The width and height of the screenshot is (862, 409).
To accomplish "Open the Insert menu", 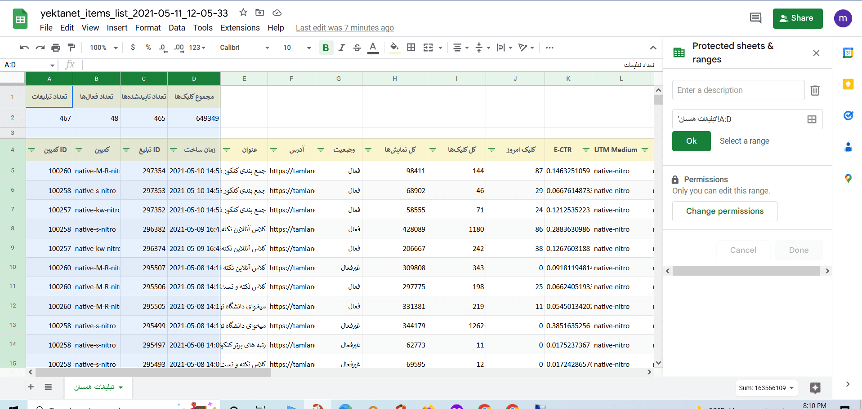I will (x=117, y=28).
